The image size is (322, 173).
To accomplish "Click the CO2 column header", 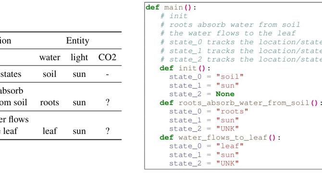I will coord(107,57).
